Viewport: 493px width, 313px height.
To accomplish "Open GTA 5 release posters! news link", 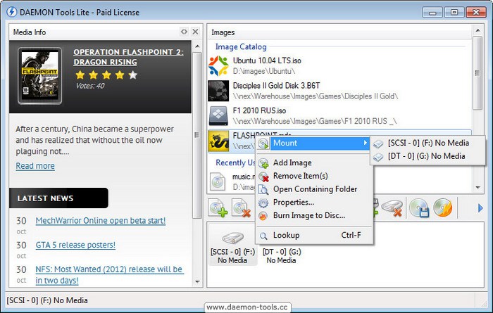I will click(x=75, y=245).
